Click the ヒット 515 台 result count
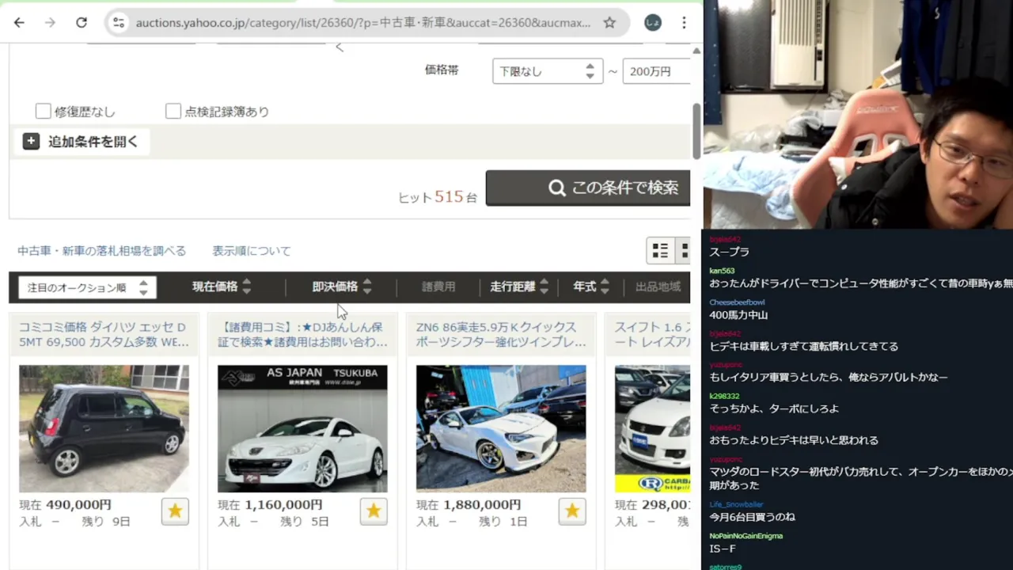This screenshot has height=570, width=1013. point(438,196)
